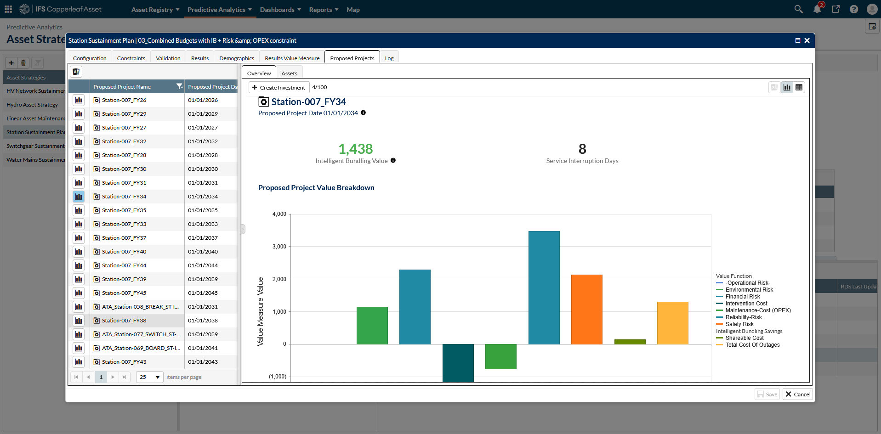Click chart icon for Station-007_FY38 row

(79, 321)
